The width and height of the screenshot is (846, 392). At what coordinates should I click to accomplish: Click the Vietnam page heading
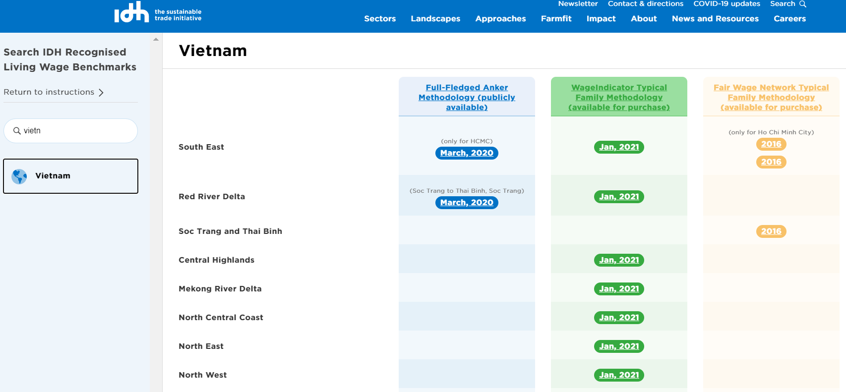[x=213, y=51]
